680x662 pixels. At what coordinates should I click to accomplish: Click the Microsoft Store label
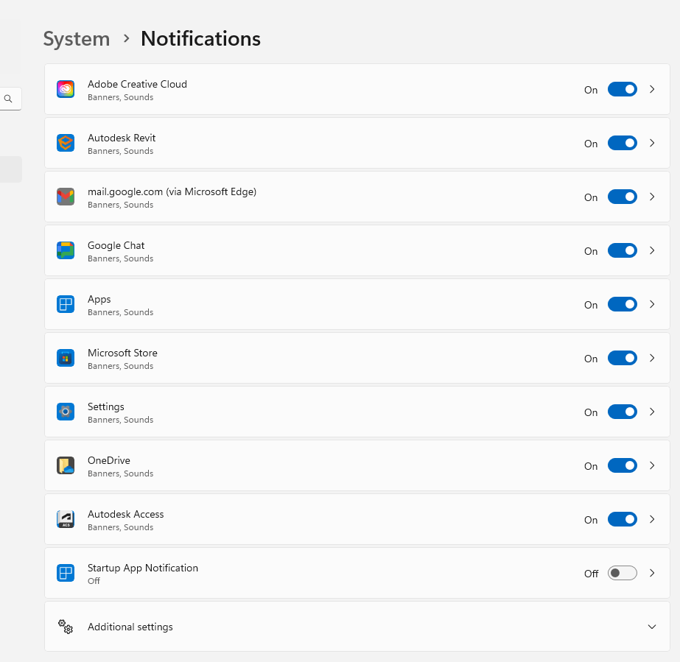point(122,353)
